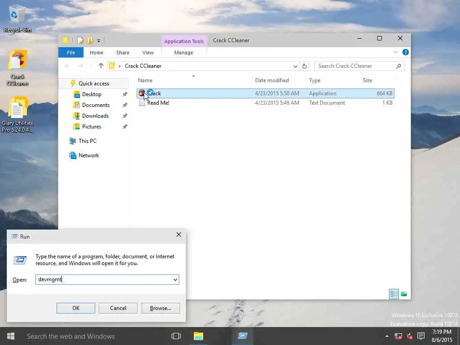This screenshot has height=345, width=460.
Task: Open Explorer help question mark icon
Action: (x=406, y=52)
